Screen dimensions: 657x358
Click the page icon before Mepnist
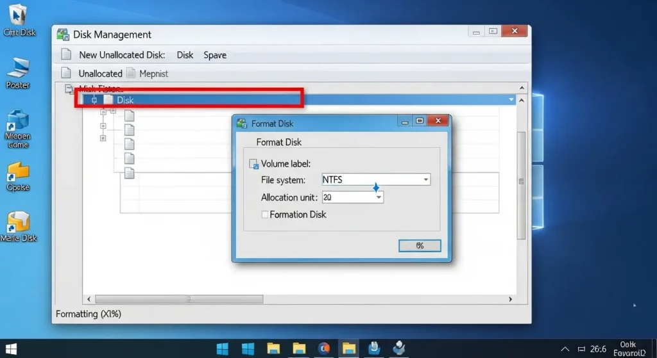pos(131,73)
